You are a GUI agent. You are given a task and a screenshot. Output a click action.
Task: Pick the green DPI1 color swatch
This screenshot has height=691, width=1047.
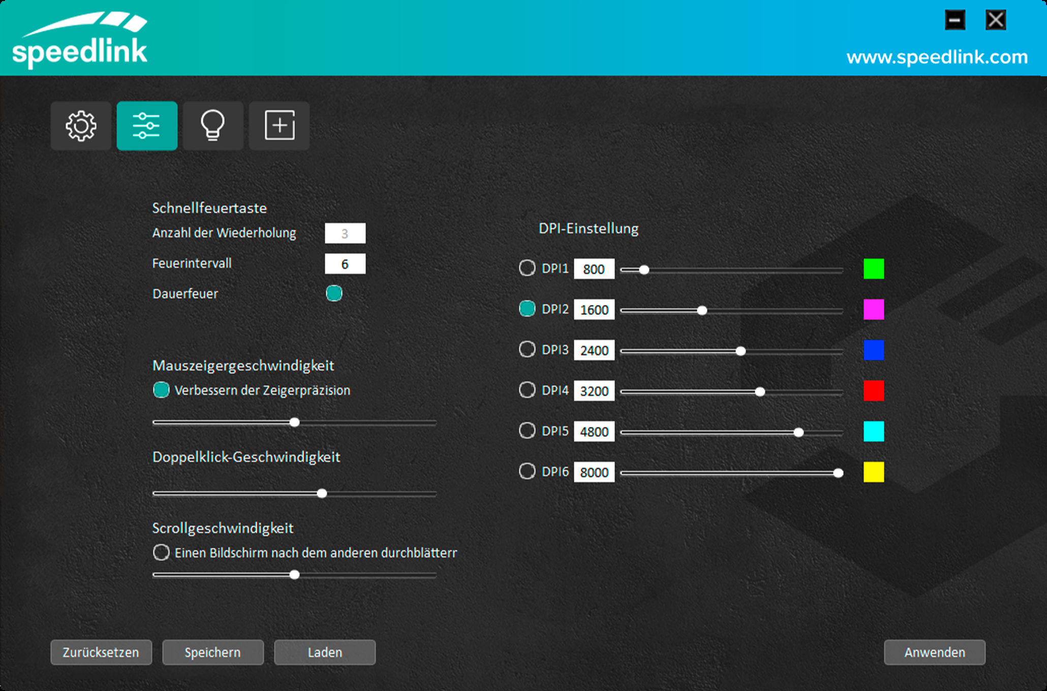[874, 269]
